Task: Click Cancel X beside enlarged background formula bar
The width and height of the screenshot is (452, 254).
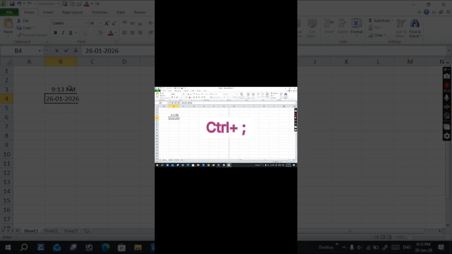Action: pyautogui.click(x=57, y=51)
